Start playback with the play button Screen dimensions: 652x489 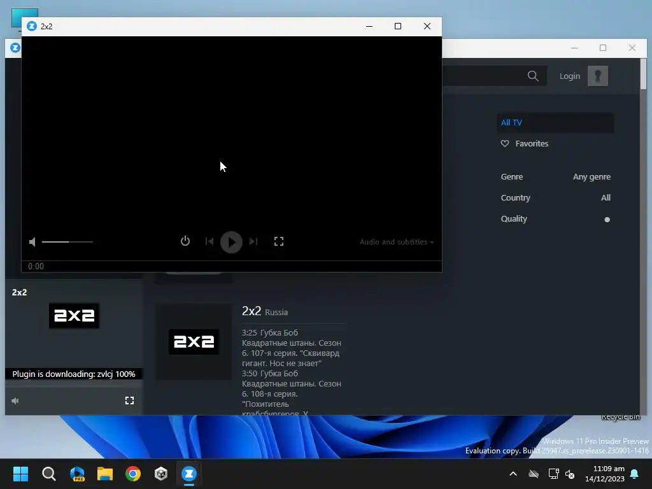tap(231, 242)
